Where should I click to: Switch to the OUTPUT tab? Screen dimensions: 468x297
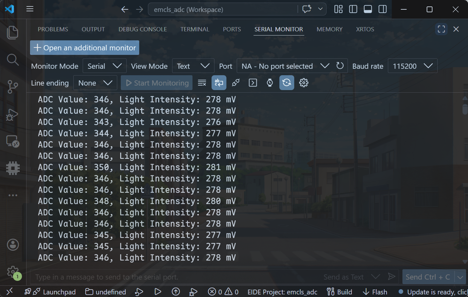[x=93, y=29]
